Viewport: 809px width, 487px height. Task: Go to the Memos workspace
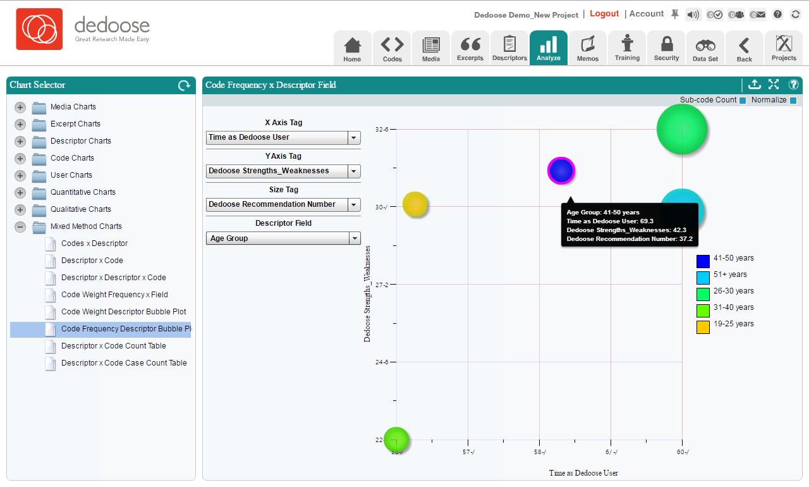[x=587, y=48]
